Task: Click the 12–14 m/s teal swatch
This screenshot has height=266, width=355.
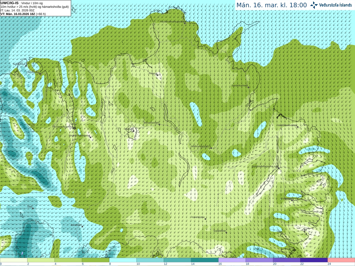Action: 177,260
